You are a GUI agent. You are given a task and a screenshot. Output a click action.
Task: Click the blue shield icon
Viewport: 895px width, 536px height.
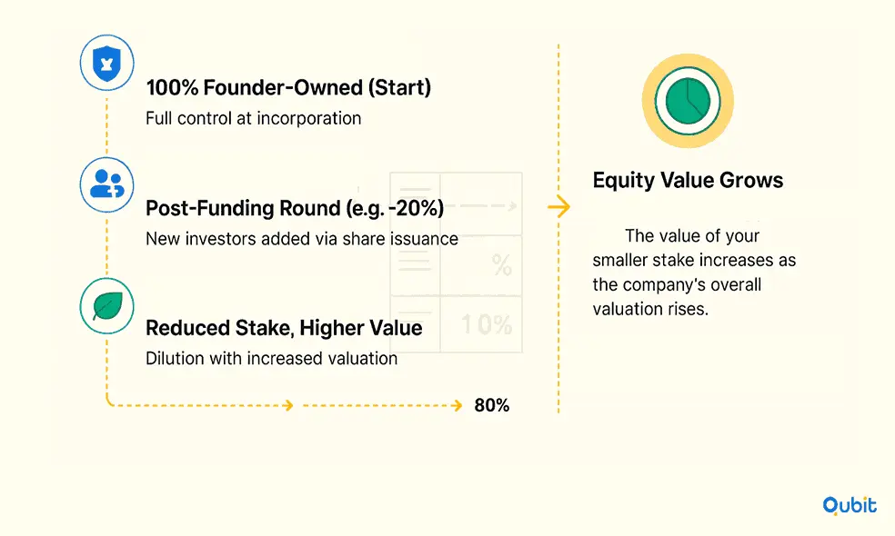[x=106, y=63]
